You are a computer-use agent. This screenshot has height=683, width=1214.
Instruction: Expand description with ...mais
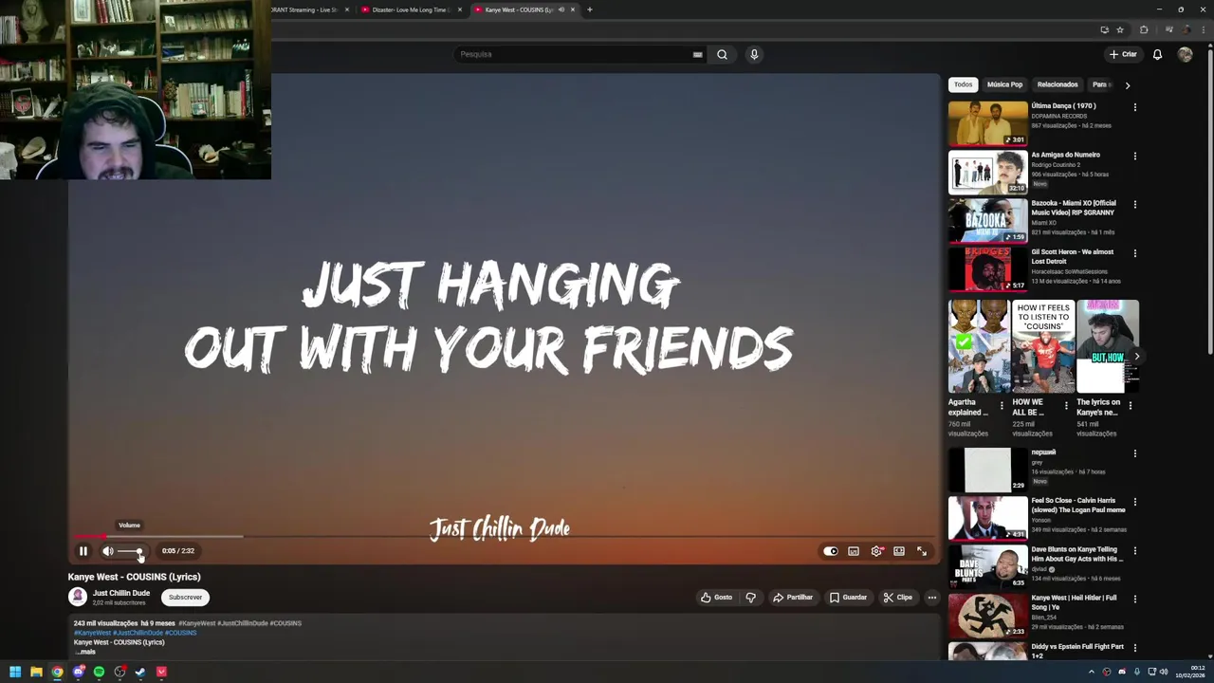pyautogui.click(x=85, y=652)
